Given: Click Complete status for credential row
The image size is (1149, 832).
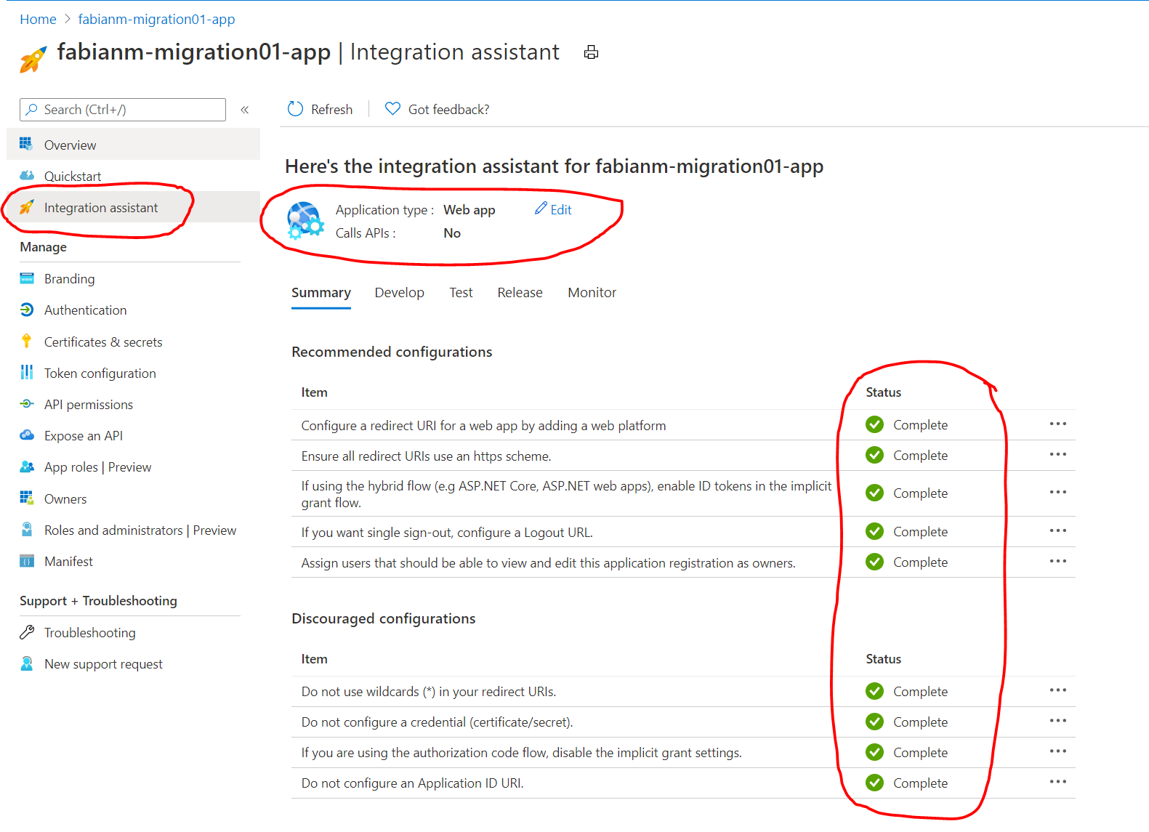Looking at the screenshot, I should (920, 722).
